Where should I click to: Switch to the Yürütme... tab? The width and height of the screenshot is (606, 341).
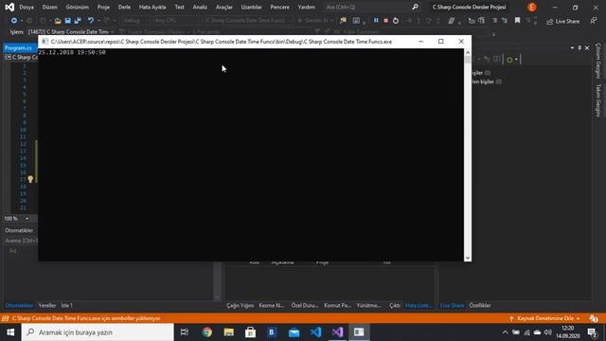tap(368, 305)
